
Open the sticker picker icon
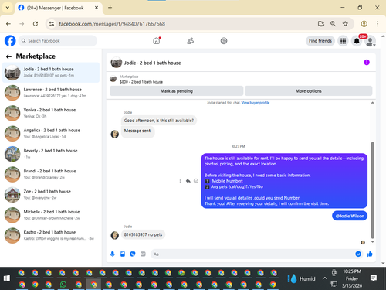coord(133,254)
